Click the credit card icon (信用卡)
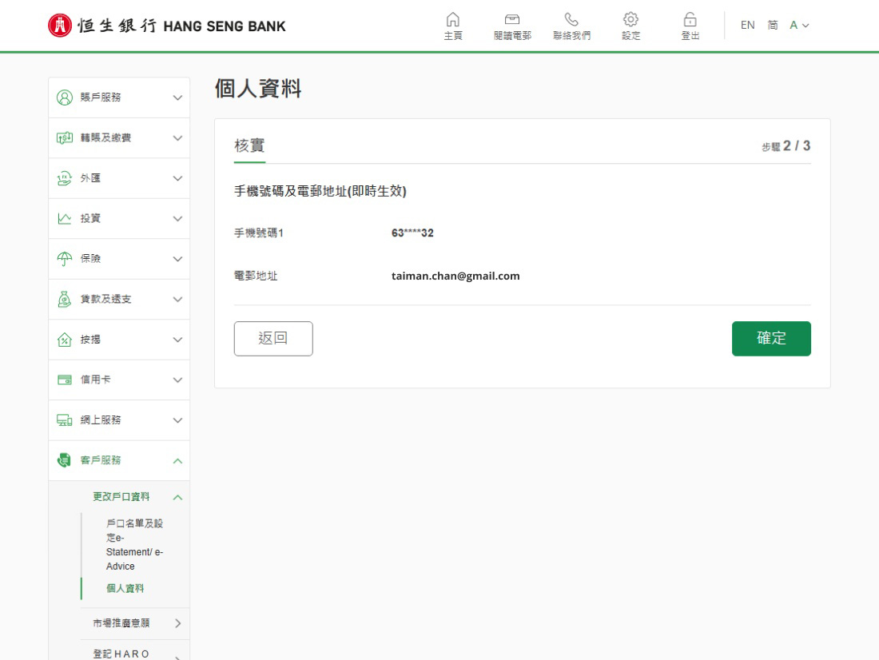The image size is (879, 660). pyautogui.click(x=65, y=380)
